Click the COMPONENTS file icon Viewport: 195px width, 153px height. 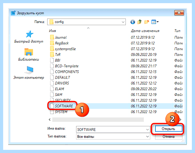point(52,72)
